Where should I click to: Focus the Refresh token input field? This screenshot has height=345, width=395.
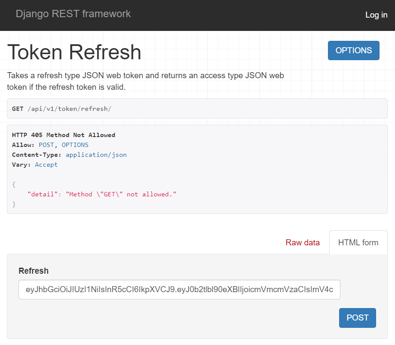coord(179,290)
